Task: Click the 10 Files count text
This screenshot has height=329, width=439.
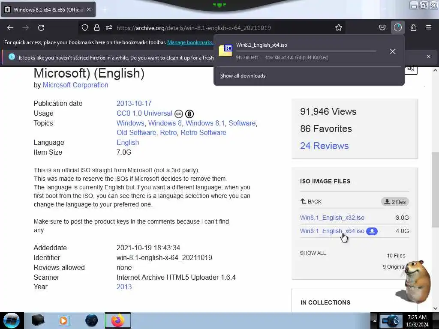Action: point(396,256)
